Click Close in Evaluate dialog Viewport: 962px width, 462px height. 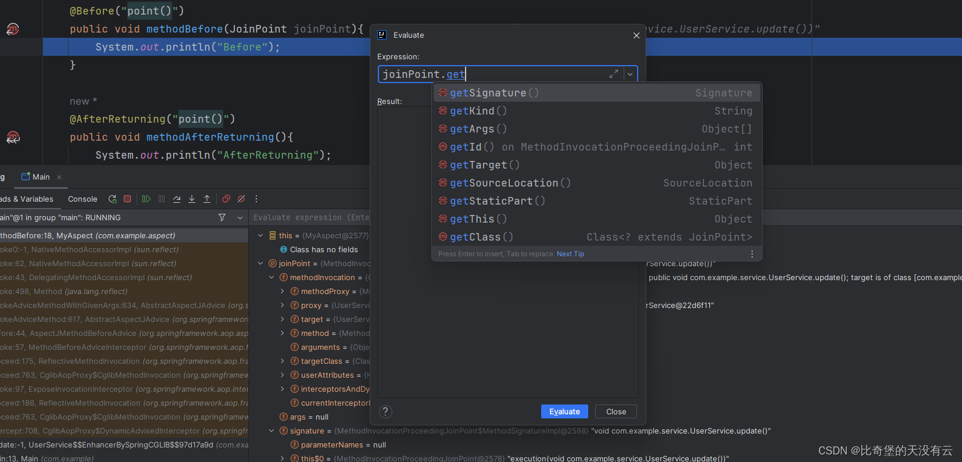[x=616, y=411]
